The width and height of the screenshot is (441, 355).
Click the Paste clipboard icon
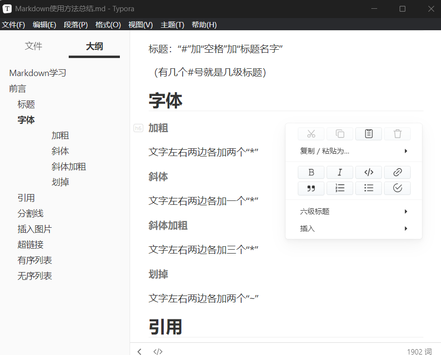coord(369,134)
